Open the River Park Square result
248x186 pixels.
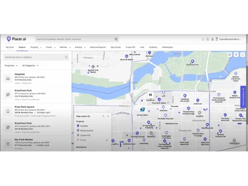(x=36, y=111)
